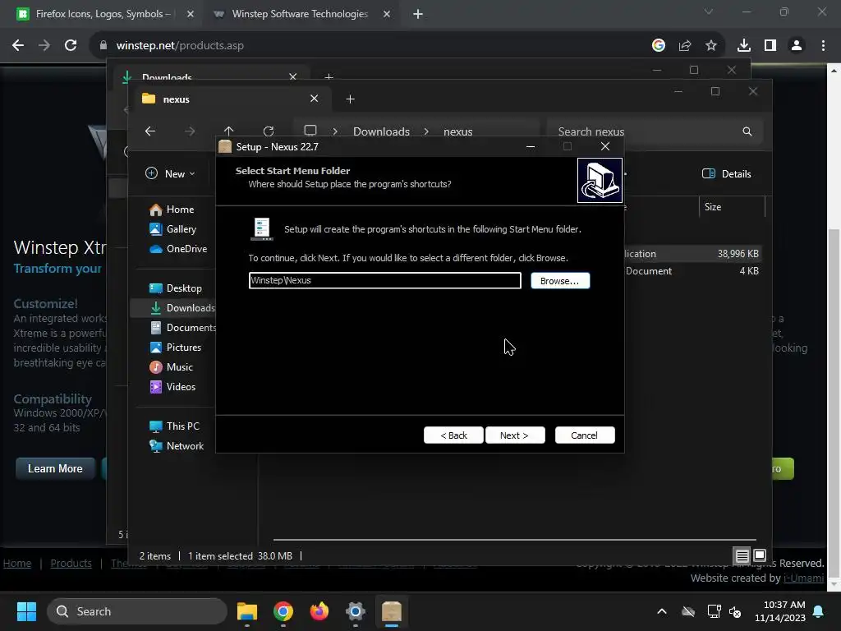Reload the winstep.net page

coord(71,46)
